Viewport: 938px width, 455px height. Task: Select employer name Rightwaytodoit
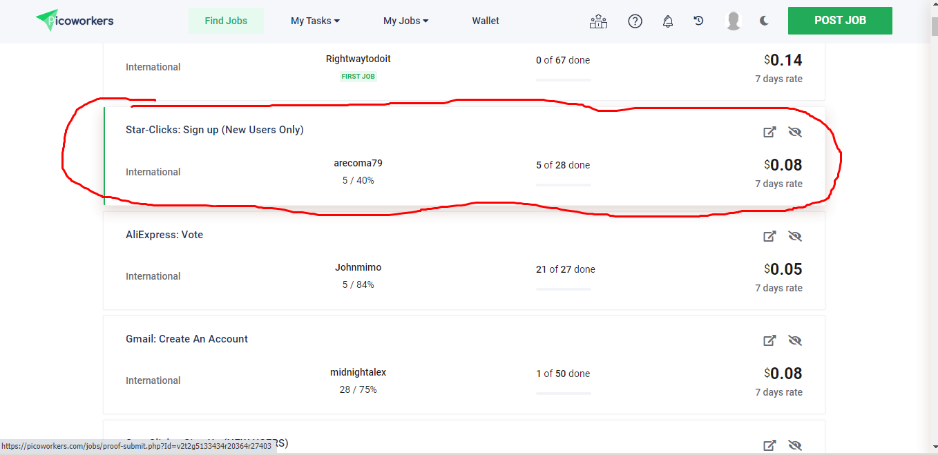coord(358,59)
